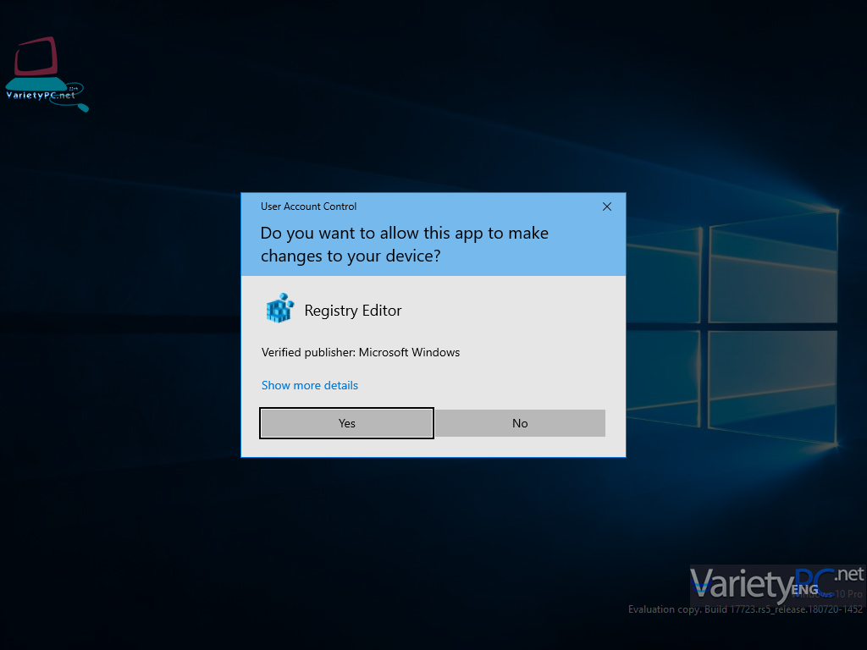Click the Registry Editor app name

pos(353,311)
